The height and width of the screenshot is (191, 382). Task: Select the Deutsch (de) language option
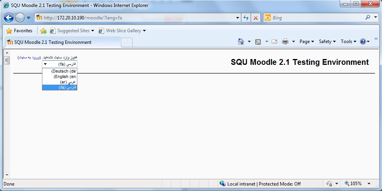pyautogui.click(x=60, y=71)
